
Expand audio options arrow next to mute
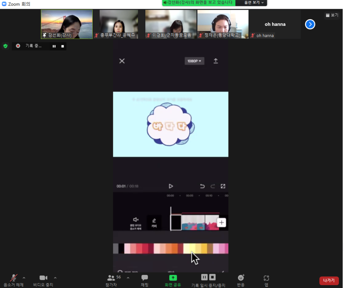point(24,278)
